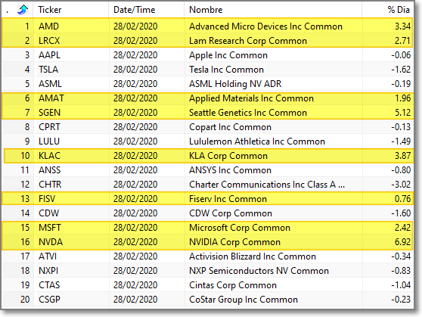Click the Activision Blizzard row

pyautogui.click(x=207, y=256)
